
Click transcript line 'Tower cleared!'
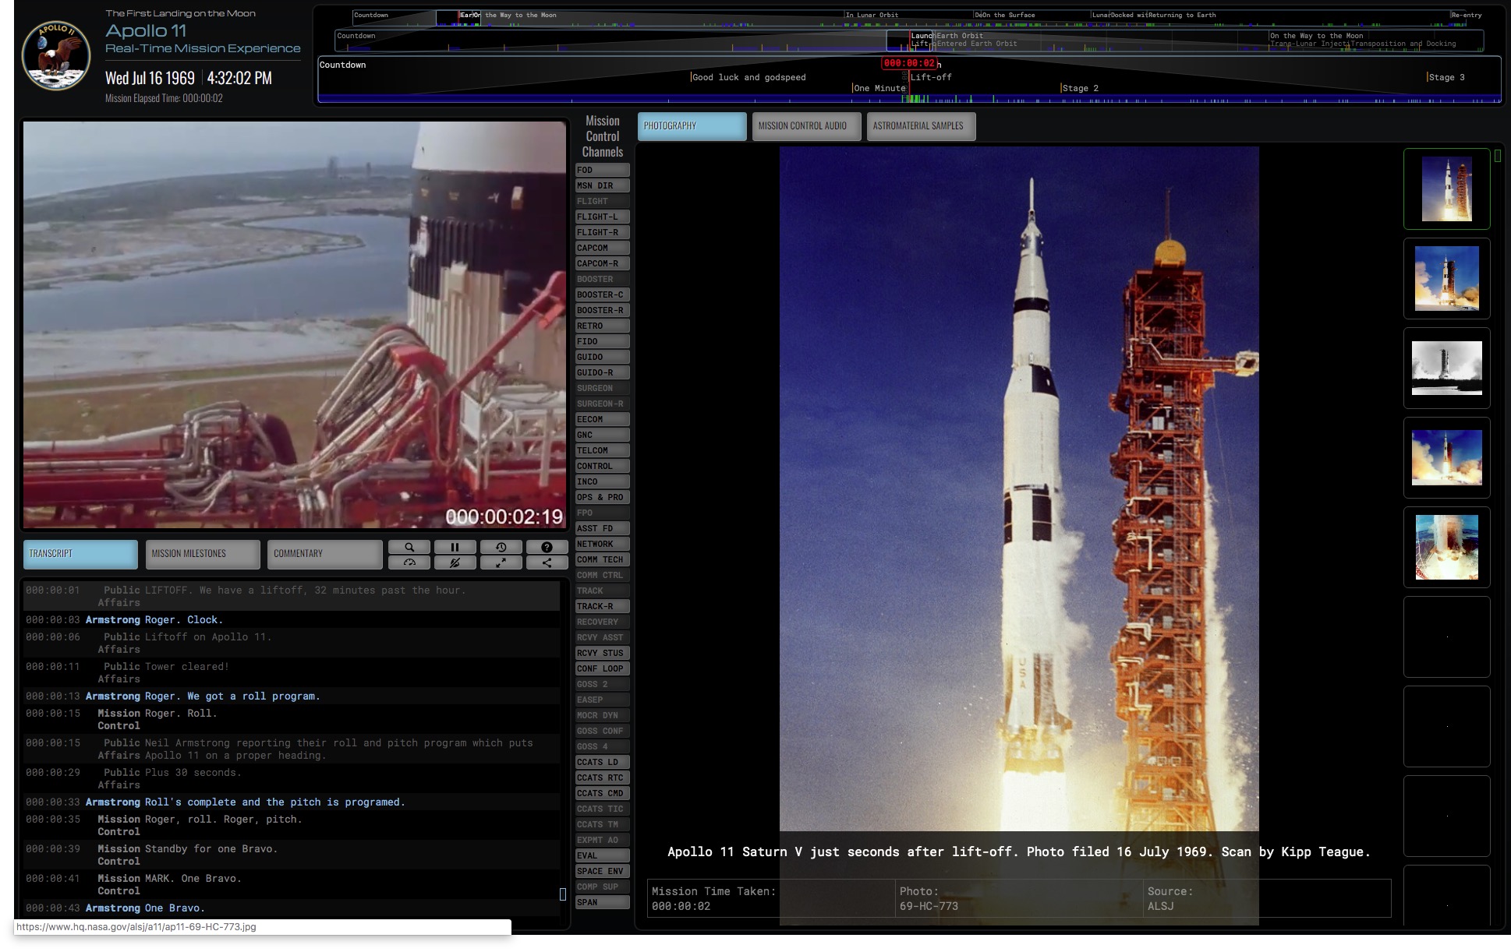tap(292, 672)
